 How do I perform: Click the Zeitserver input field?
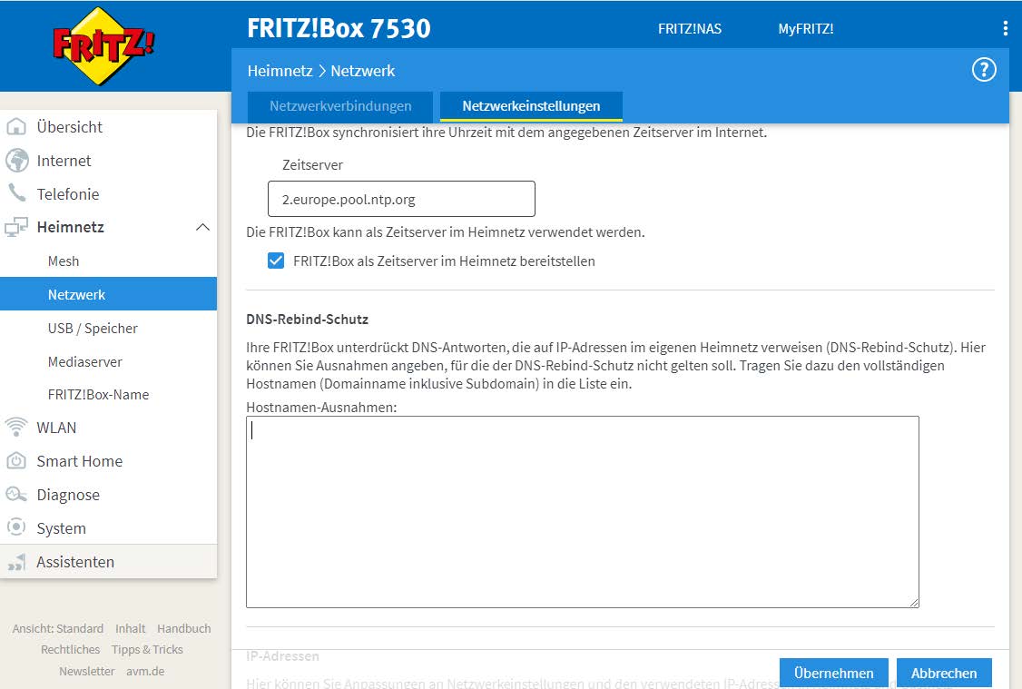[x=401, y=199]
